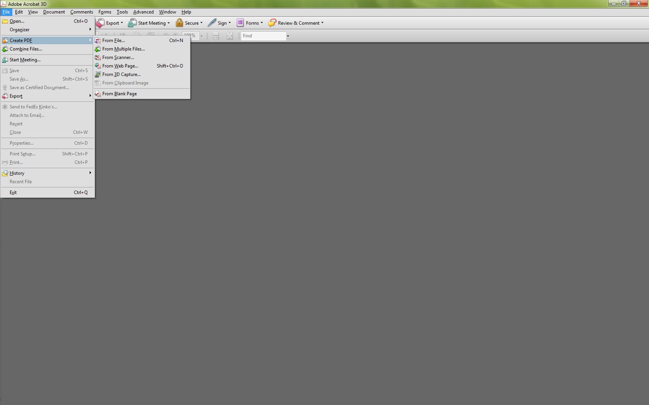Image resolution: width=649 pixels, height=405 pixels.
Task: Choose Open... in File menu
Action: [x=47, y=21]
